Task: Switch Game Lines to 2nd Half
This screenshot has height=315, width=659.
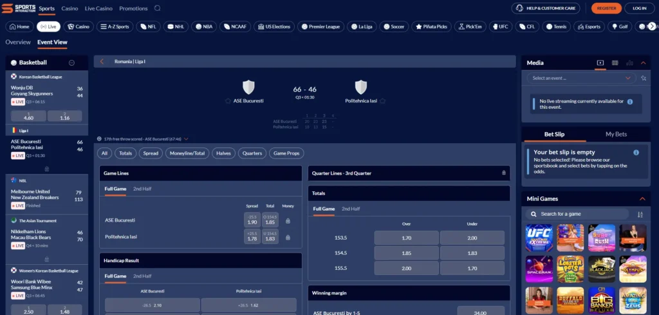Action: [x=142, y=189]
